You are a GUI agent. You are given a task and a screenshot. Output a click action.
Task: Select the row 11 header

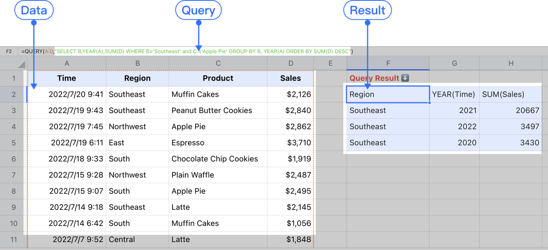coord(13,240)
